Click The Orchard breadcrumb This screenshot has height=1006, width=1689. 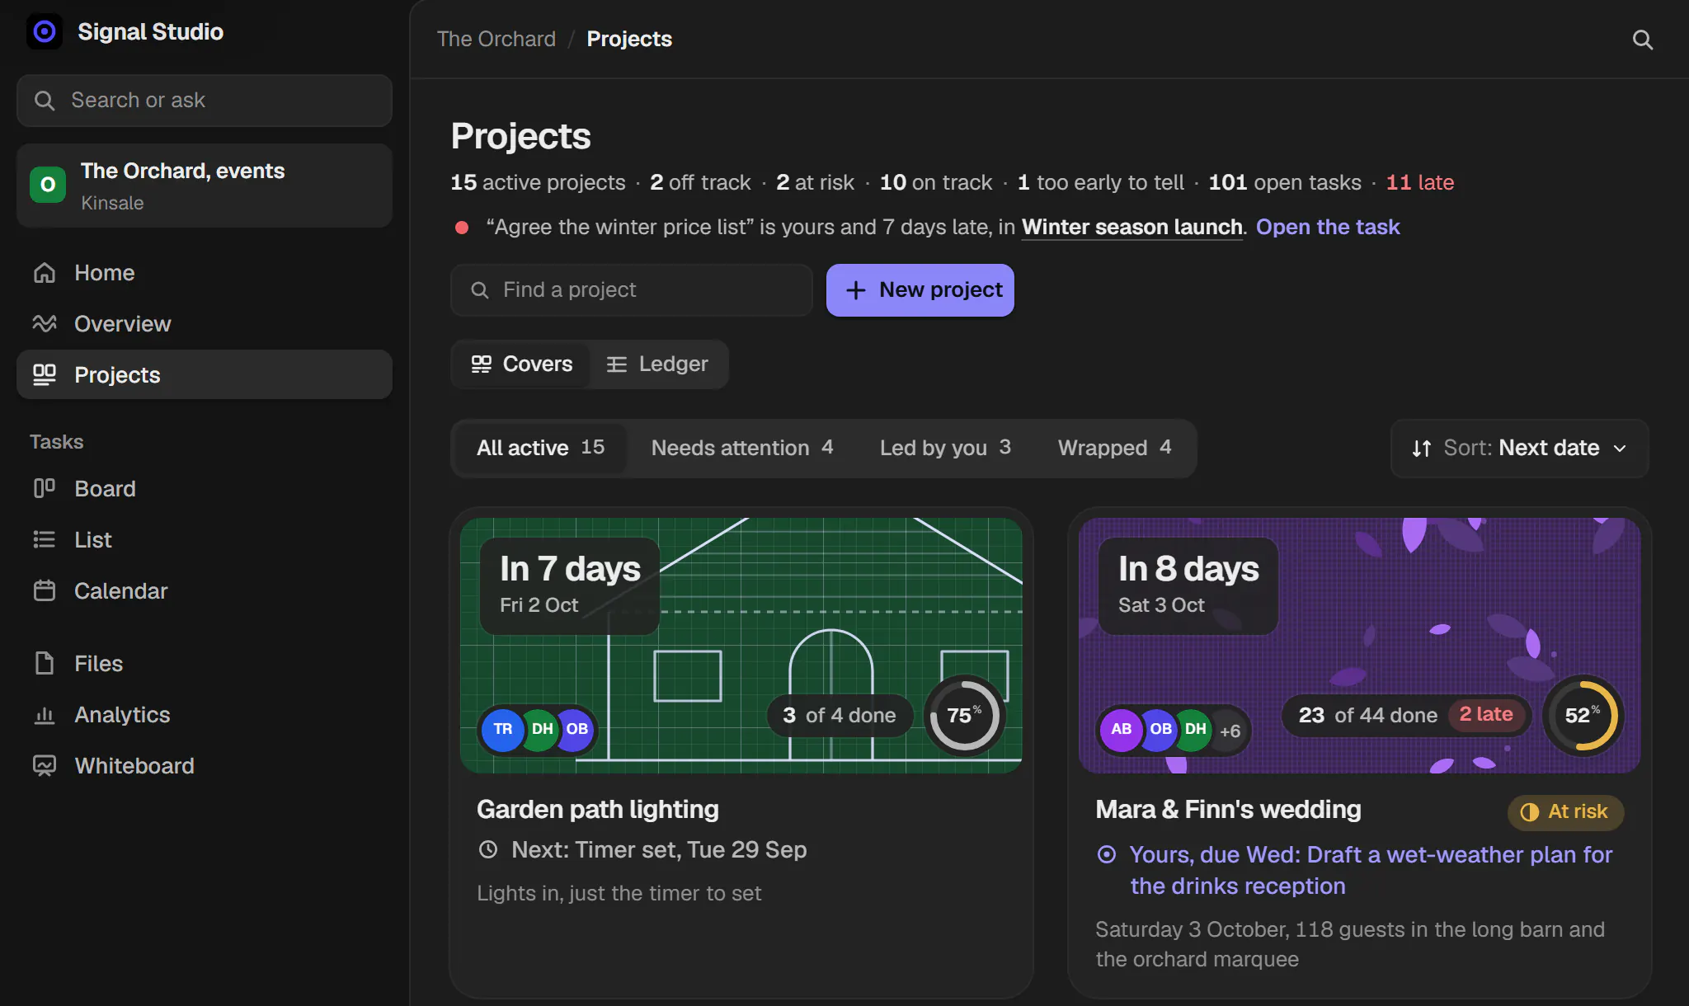[496, 39]
